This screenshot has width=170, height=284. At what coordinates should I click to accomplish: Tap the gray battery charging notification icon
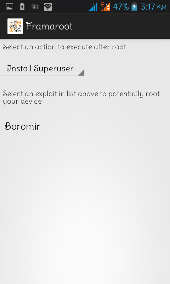coord(22,7)
